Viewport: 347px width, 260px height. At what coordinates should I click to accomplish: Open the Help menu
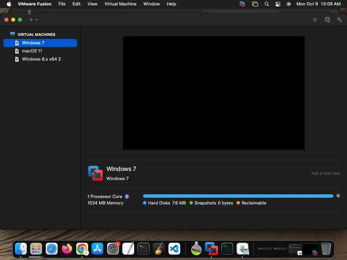click(171, 4)
